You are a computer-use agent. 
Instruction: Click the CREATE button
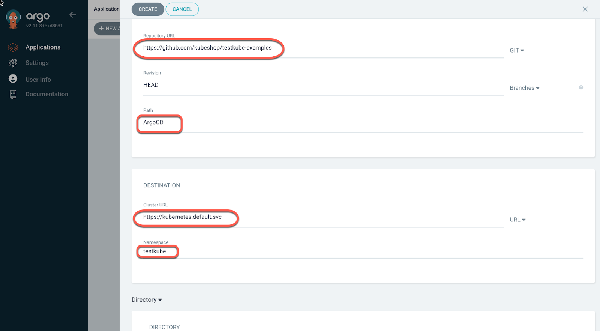click(148, 9)
